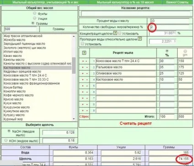Open Мыльный калькулятор, учитывающий % и вес tab
Viewport: 194px width, 166px height.
pos(45,2)
